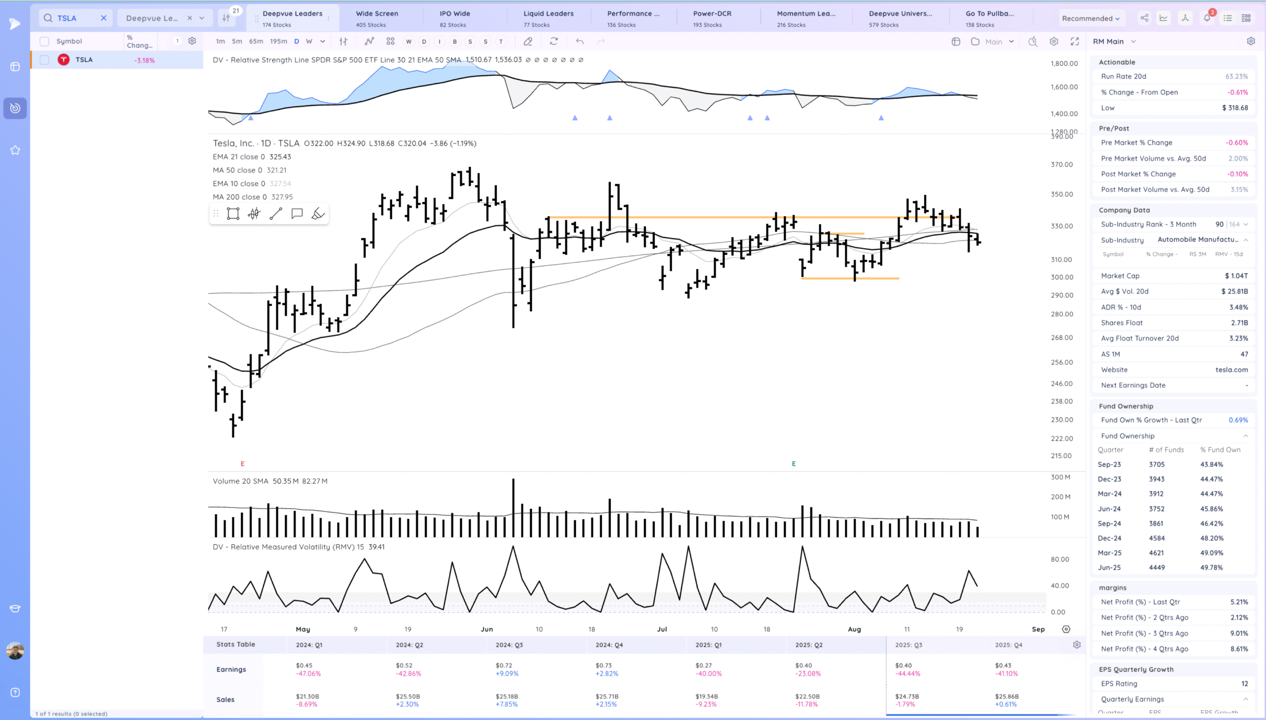
Task: Clear the Deepvue Le... watchlist selection
Action: pos(189,18)
